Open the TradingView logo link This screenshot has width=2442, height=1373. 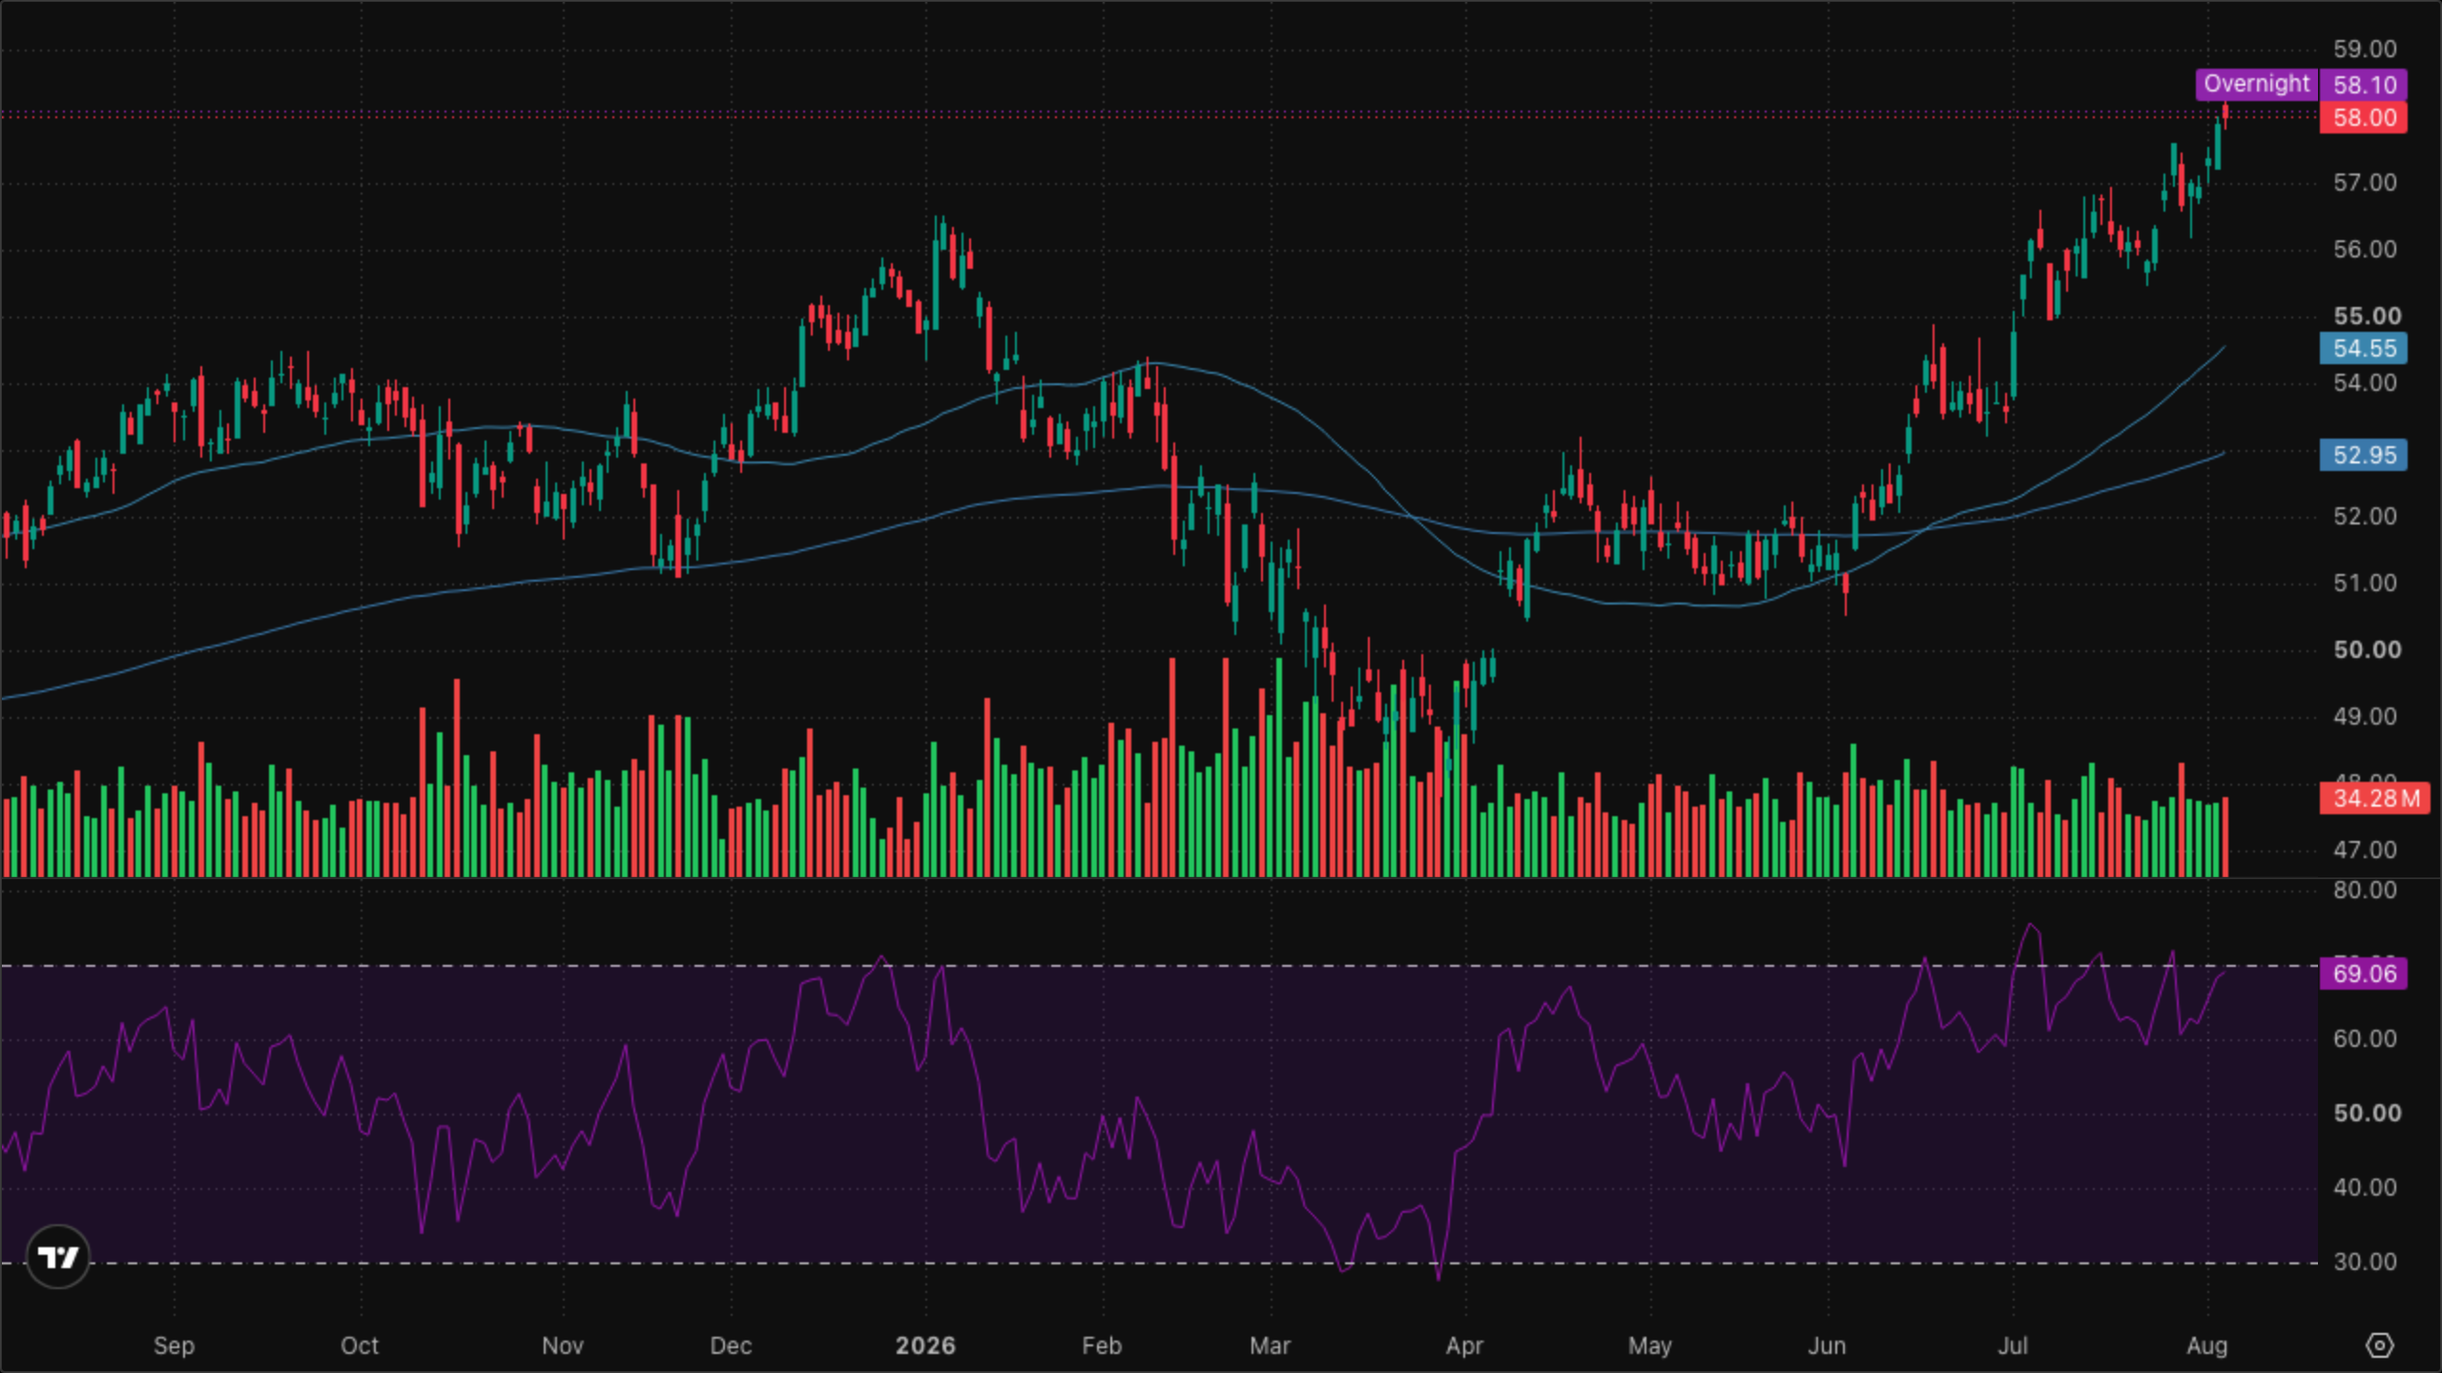click(x=58, y=1257)
